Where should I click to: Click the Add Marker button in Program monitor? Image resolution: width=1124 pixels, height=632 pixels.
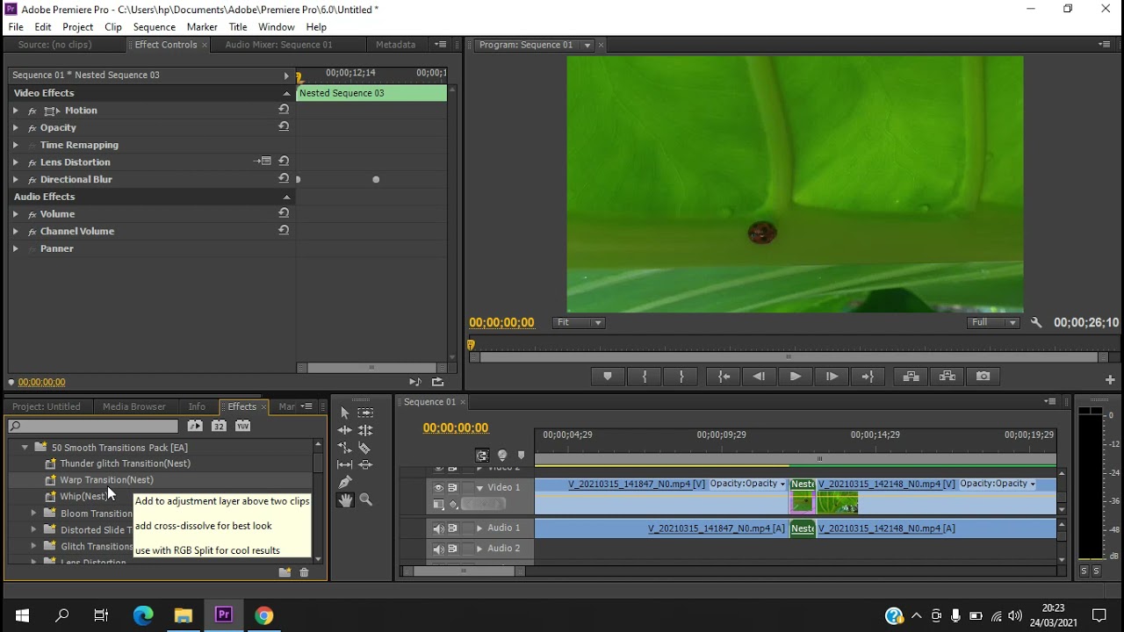click(607, 377)
